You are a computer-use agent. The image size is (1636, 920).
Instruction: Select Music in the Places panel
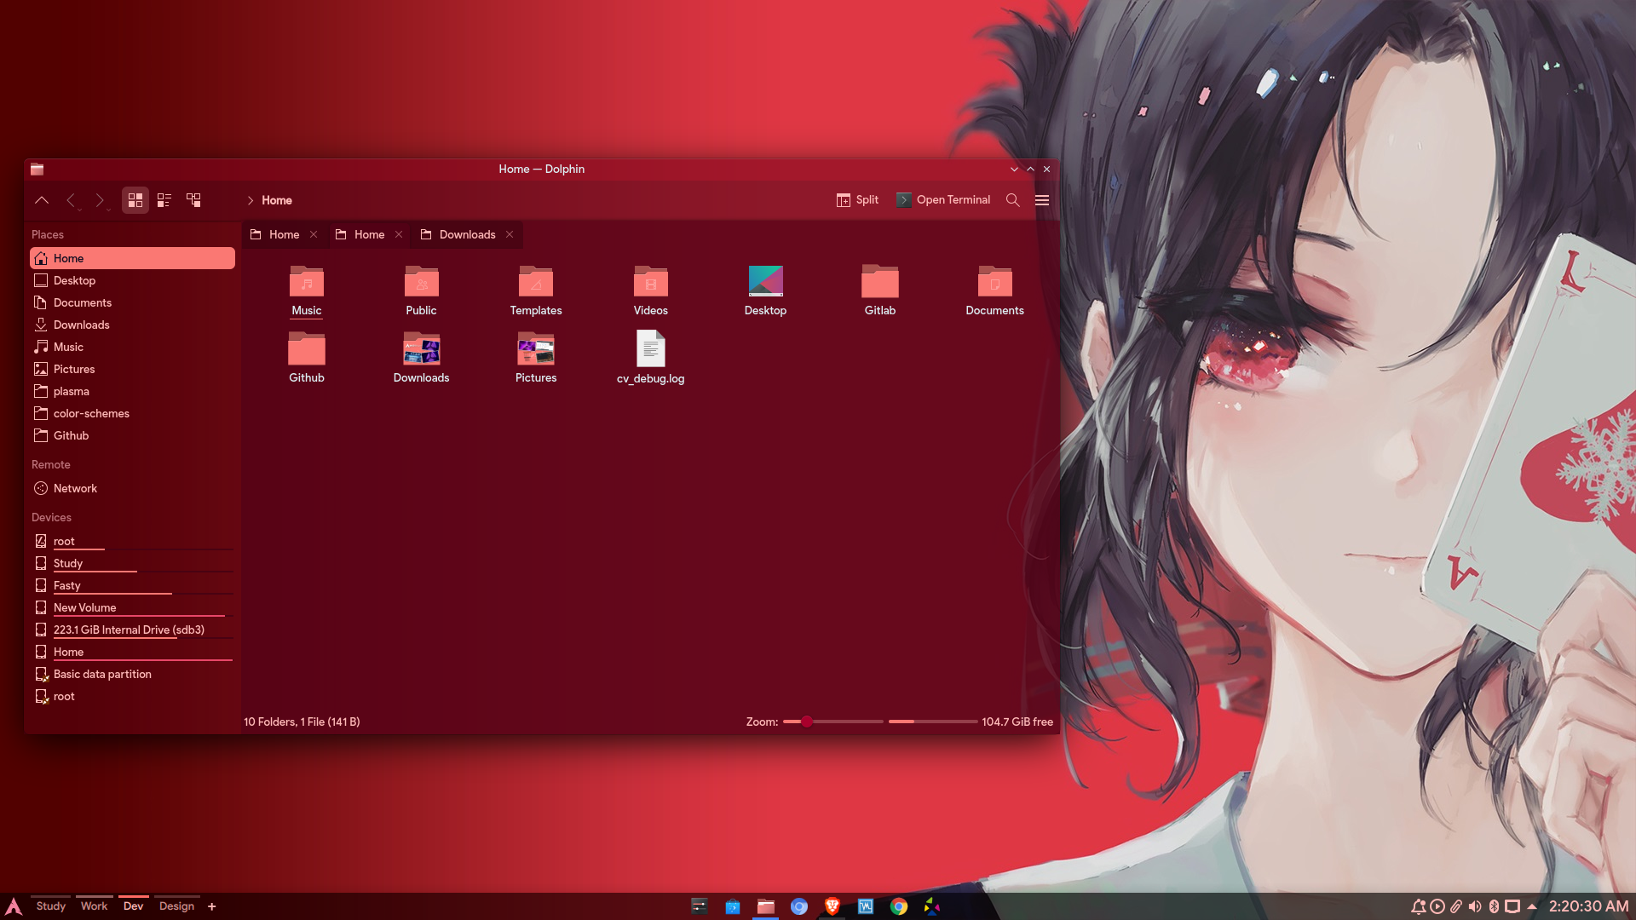coord(132,347)
